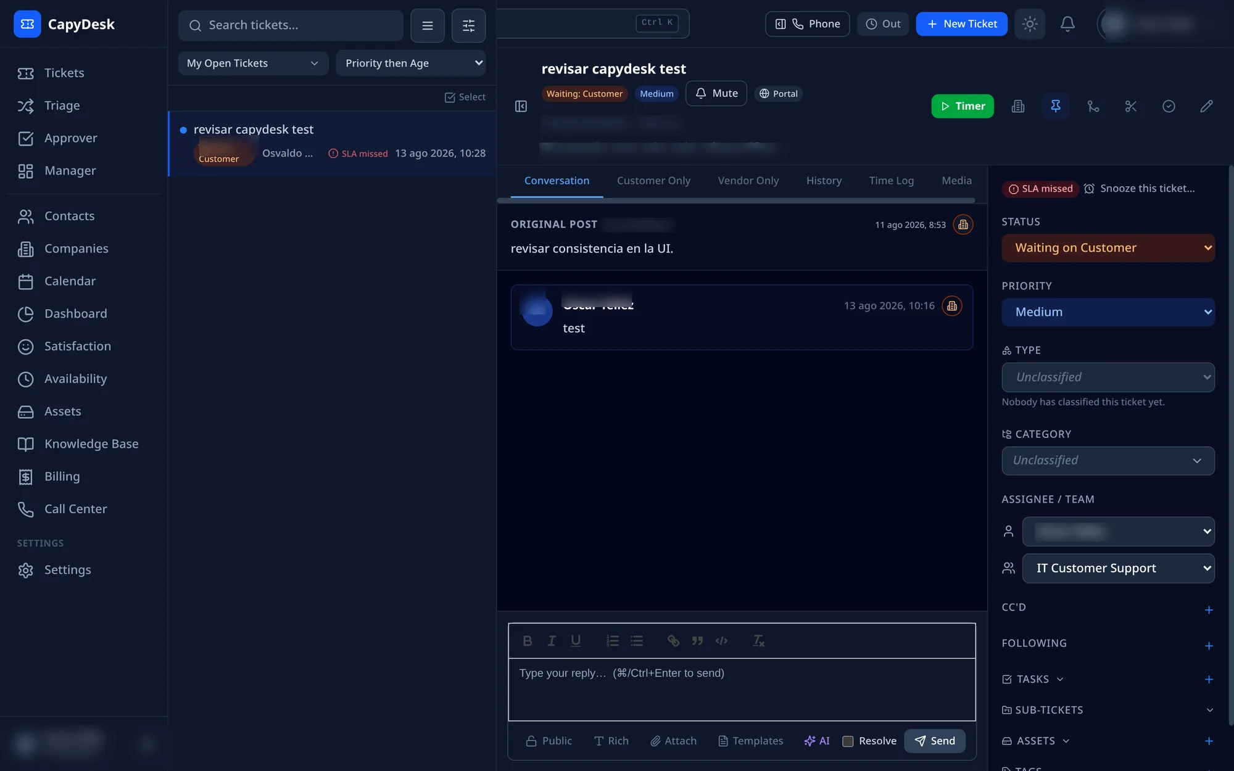Click the Send button
This screenshot has width=1234, height=771.
coord(935,741)
